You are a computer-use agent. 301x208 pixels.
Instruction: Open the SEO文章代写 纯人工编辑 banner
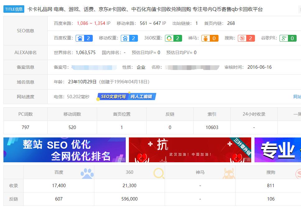click(x=127, y=96)
